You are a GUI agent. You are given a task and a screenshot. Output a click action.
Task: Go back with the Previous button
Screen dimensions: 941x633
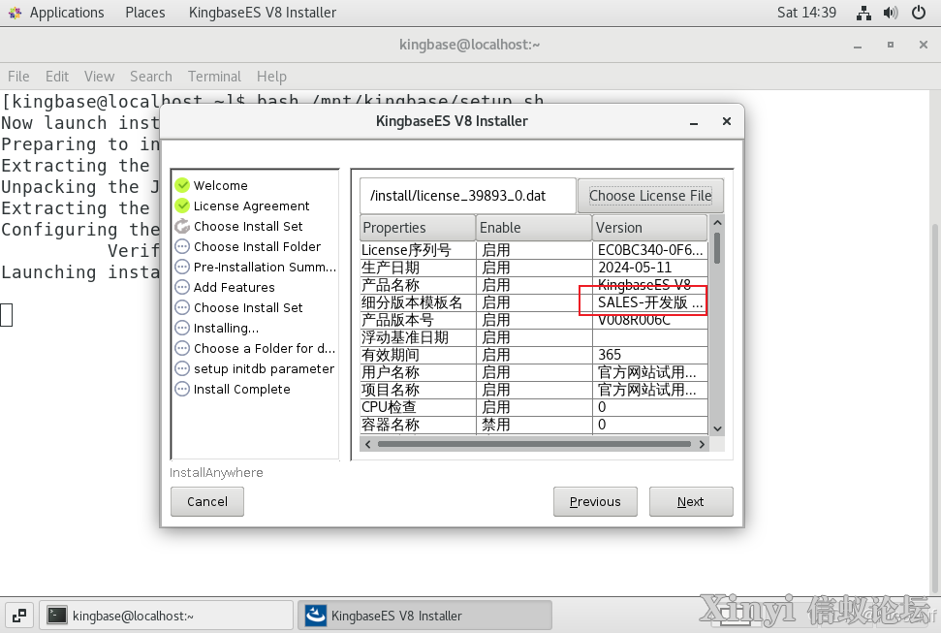[595, 501]
